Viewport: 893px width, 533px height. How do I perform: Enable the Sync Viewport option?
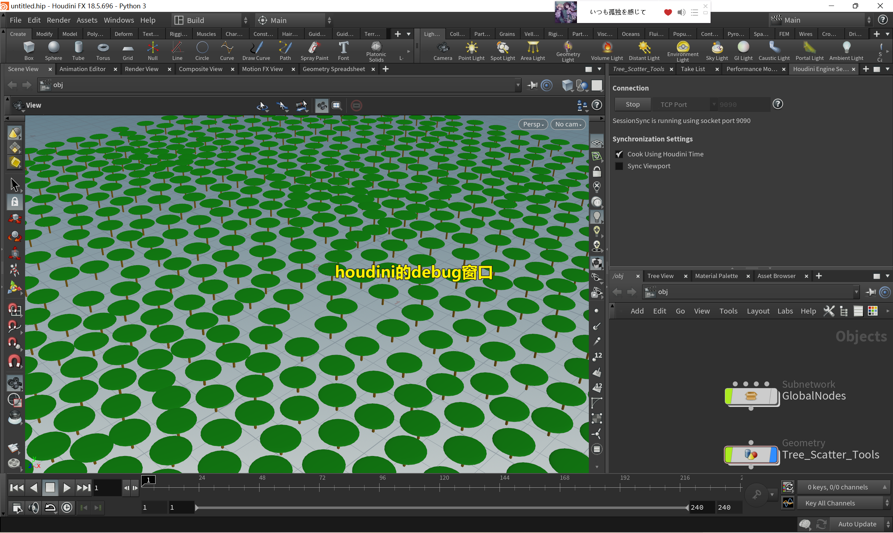pyautogui.click(x=619, y=166)
